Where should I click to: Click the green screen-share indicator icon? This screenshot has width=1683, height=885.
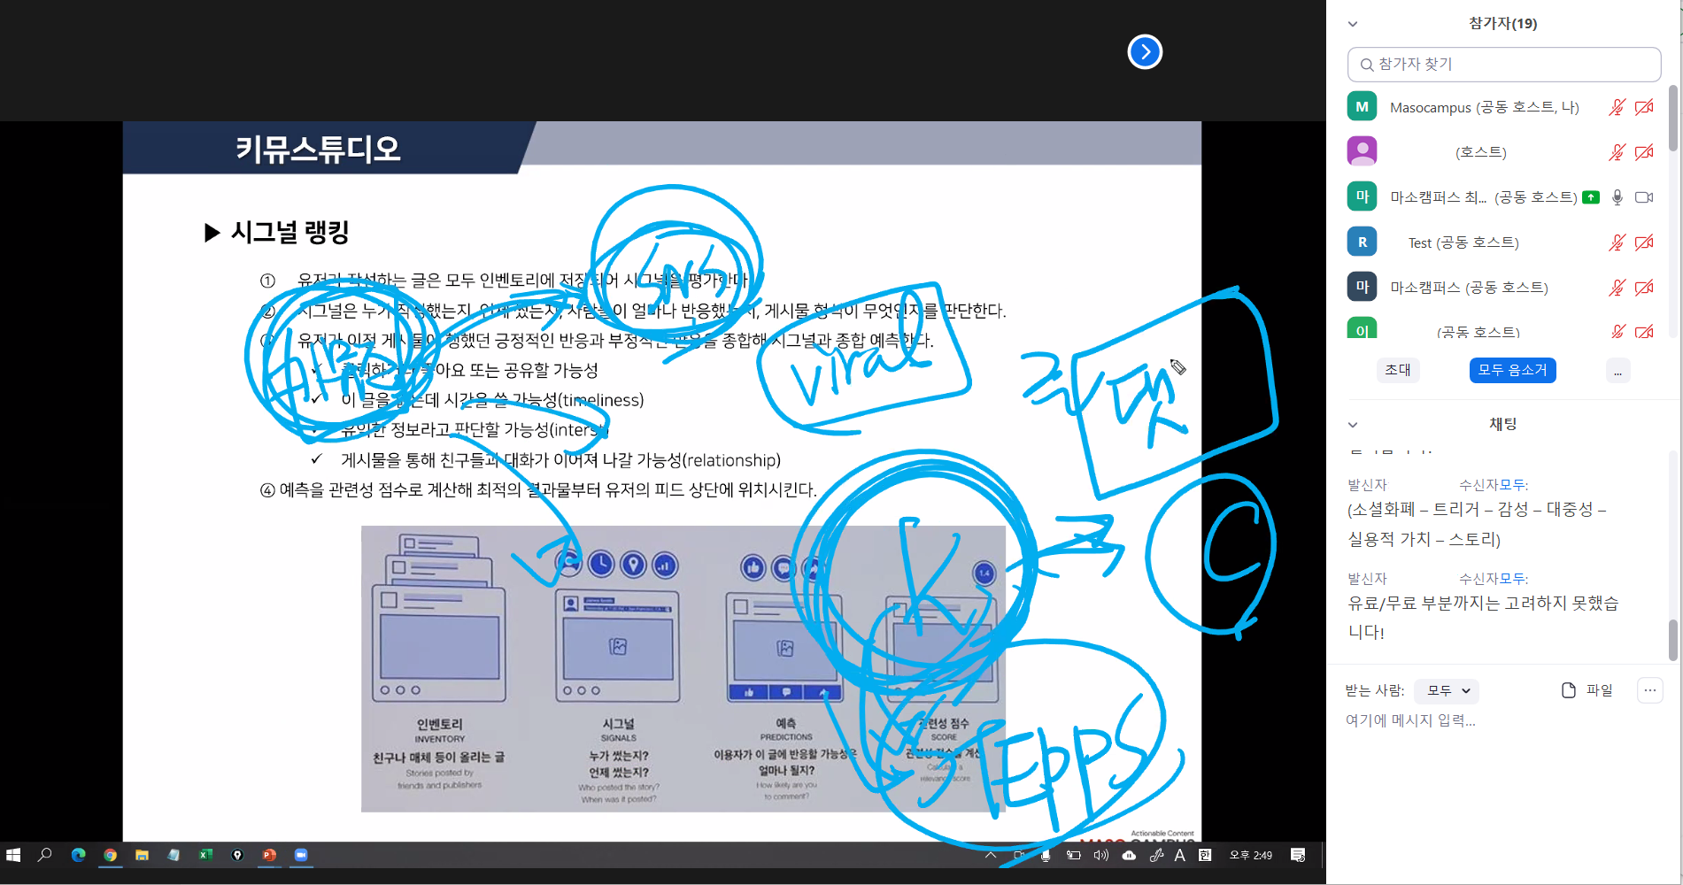point(1591,197)
